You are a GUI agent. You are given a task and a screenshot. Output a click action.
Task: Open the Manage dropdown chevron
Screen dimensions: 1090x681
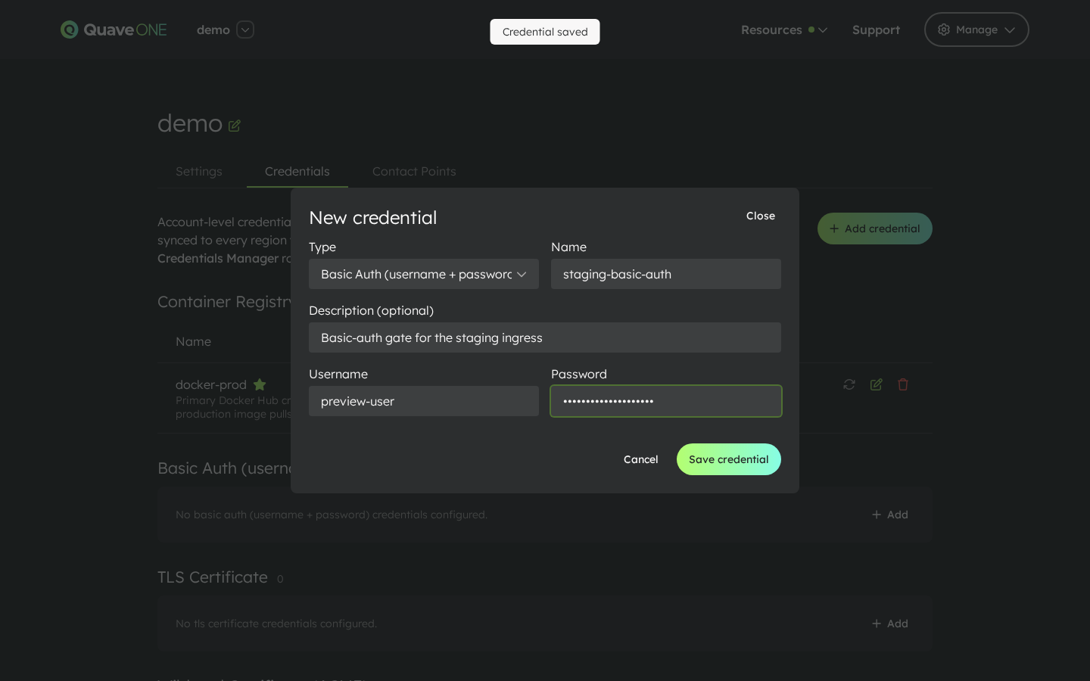coord(1010,31)
